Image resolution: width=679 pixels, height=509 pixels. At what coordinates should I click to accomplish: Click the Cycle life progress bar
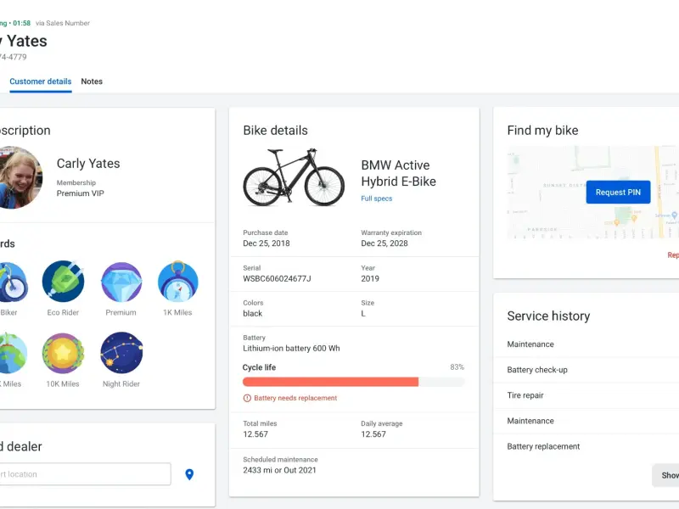[x=353, y=382]
